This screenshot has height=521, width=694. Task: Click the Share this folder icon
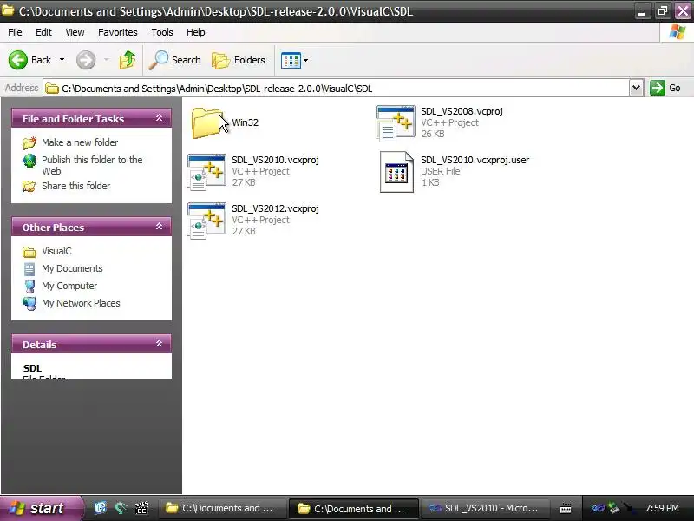pyautogui.click(x=29, y=186)
